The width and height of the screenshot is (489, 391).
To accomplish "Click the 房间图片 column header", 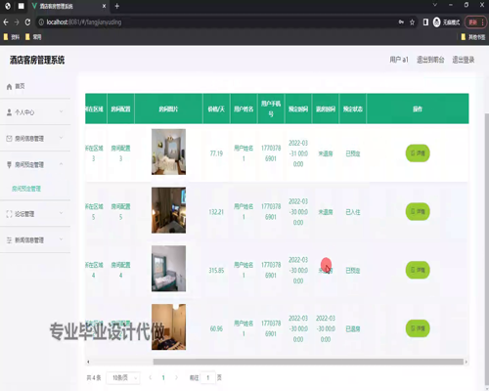I will (168, 109).
